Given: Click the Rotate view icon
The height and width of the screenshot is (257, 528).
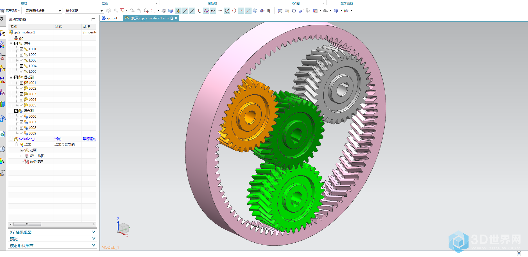Looking at the screenshot, I should click(x=294, y=11).
